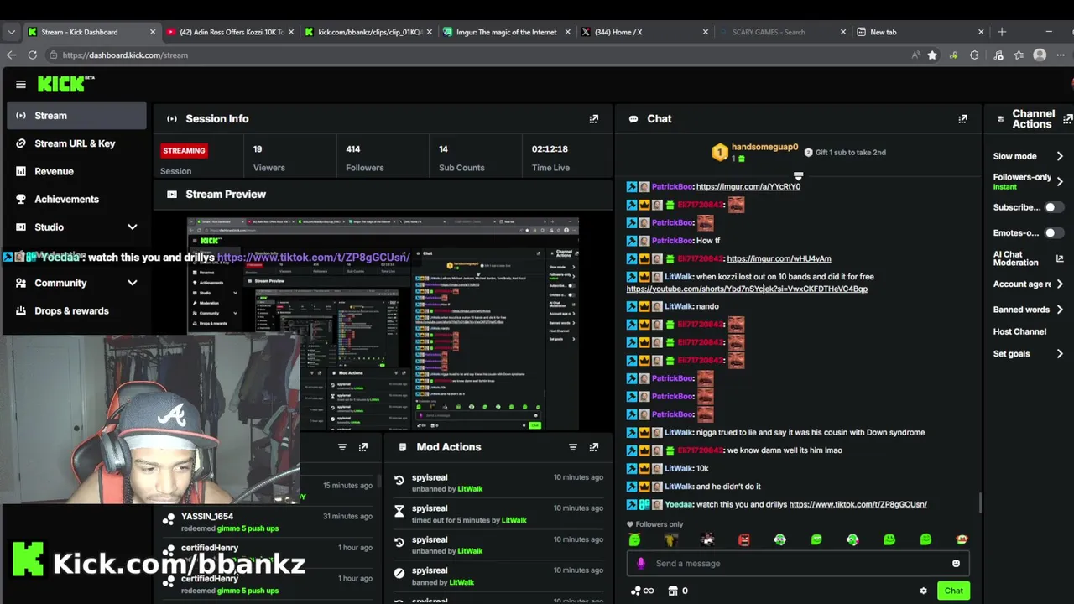Image resolution: width=1074 pixels, height=604 pixels.
Task: Click the Kick logo in the header
Action: pyautogui.click(x=65, y=84)
